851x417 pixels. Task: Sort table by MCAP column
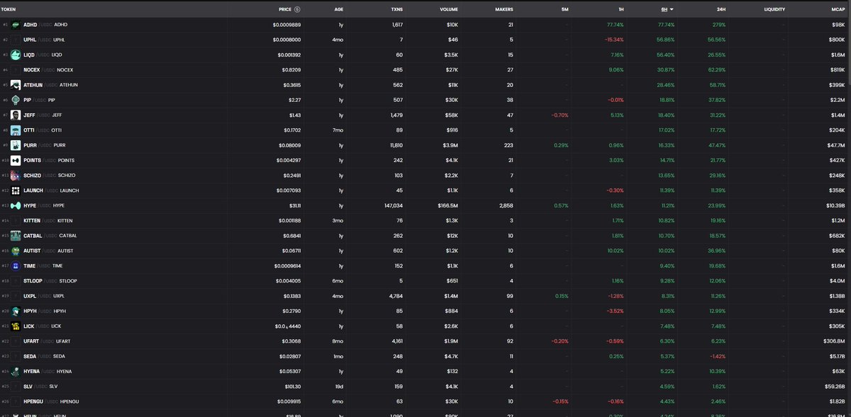[838, 9]
